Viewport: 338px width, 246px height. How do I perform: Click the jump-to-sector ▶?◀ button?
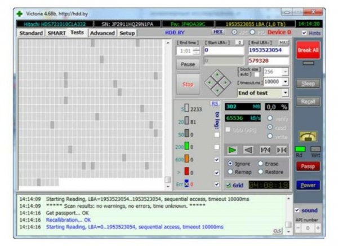(265, 150)
